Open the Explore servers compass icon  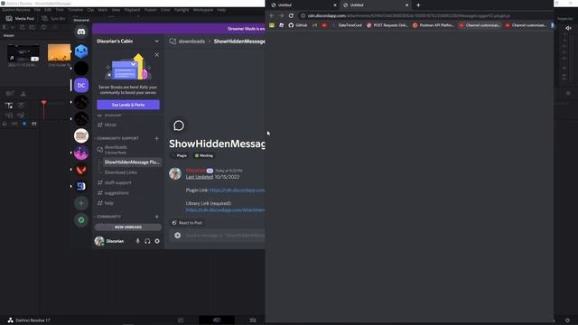(81, 220)
